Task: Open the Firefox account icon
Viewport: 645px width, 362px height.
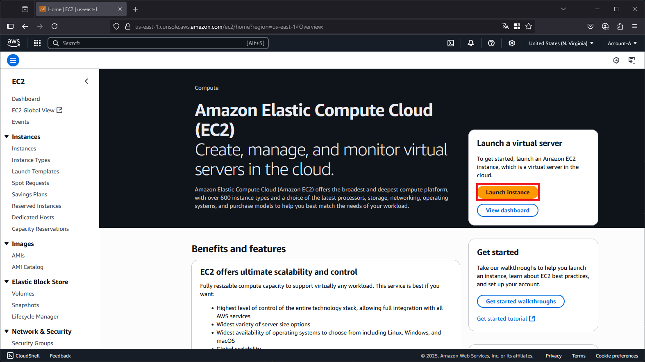Action: 605,26
